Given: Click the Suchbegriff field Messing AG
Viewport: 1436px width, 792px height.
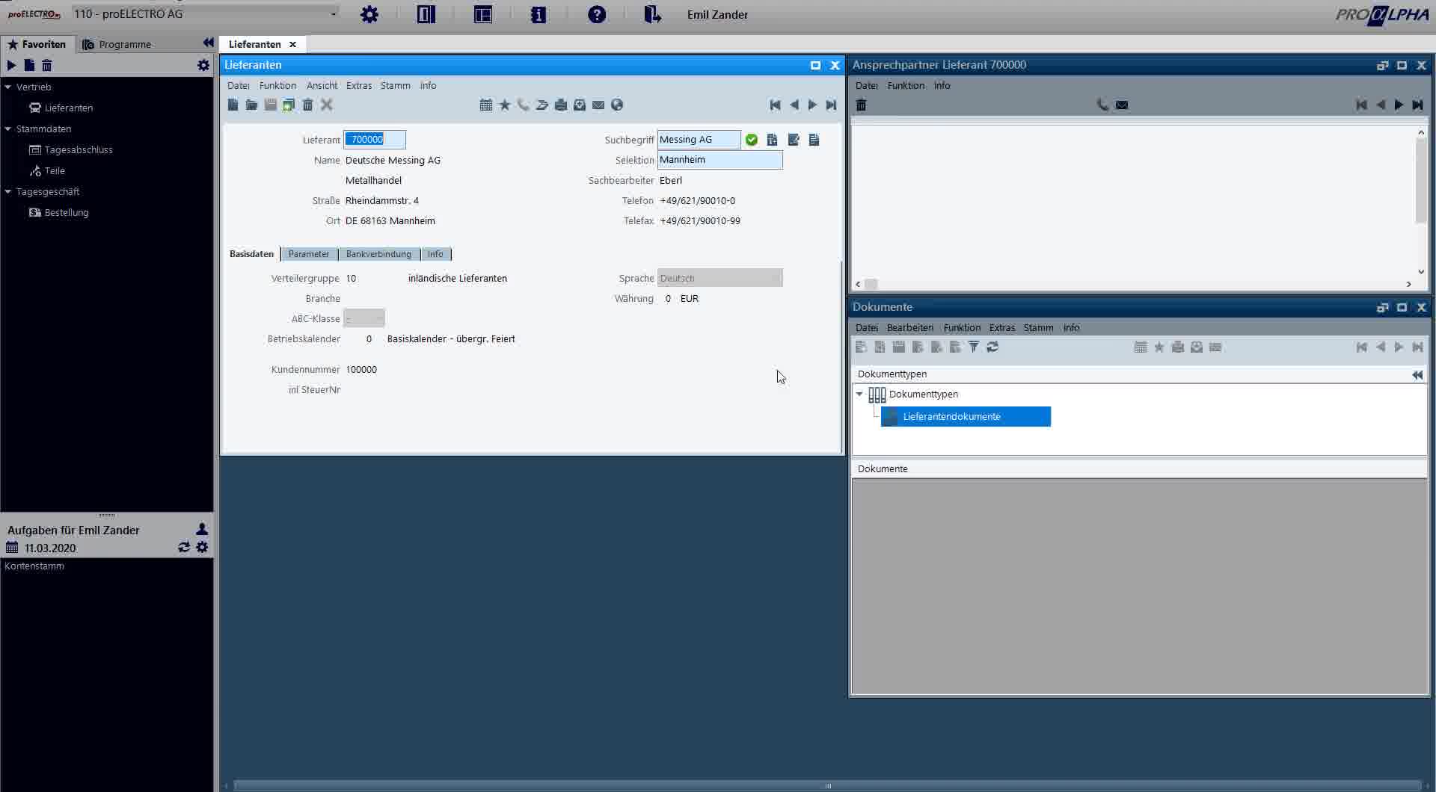Looking at the screenshot, I should click(699, 139).
